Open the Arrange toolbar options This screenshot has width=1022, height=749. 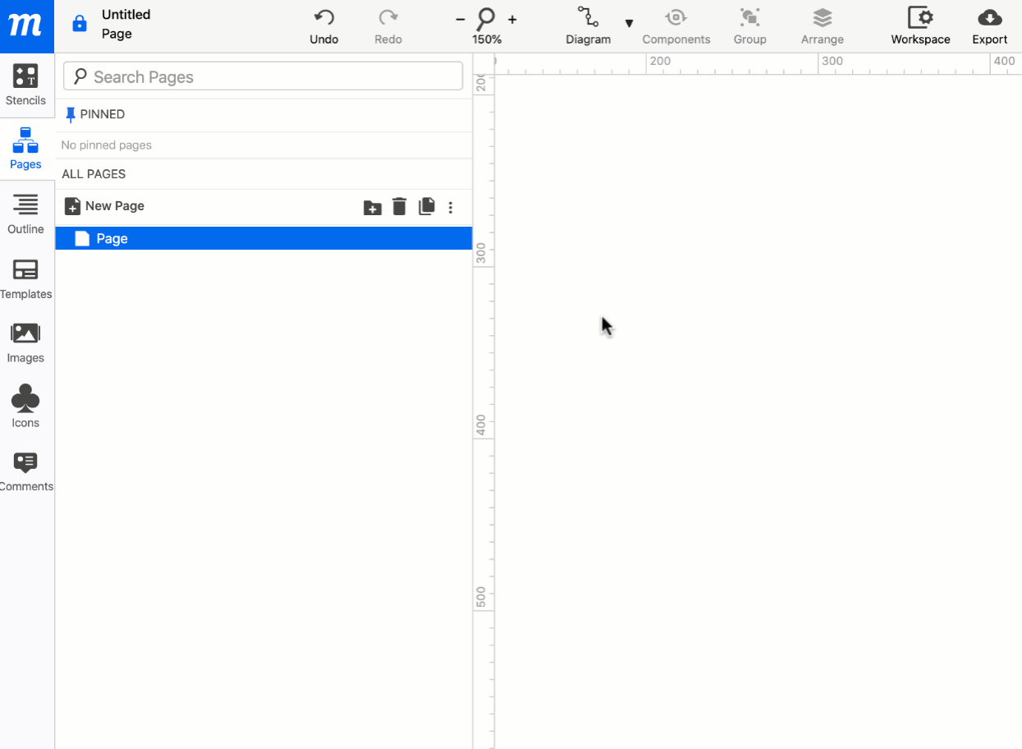[x=822, y=25]
